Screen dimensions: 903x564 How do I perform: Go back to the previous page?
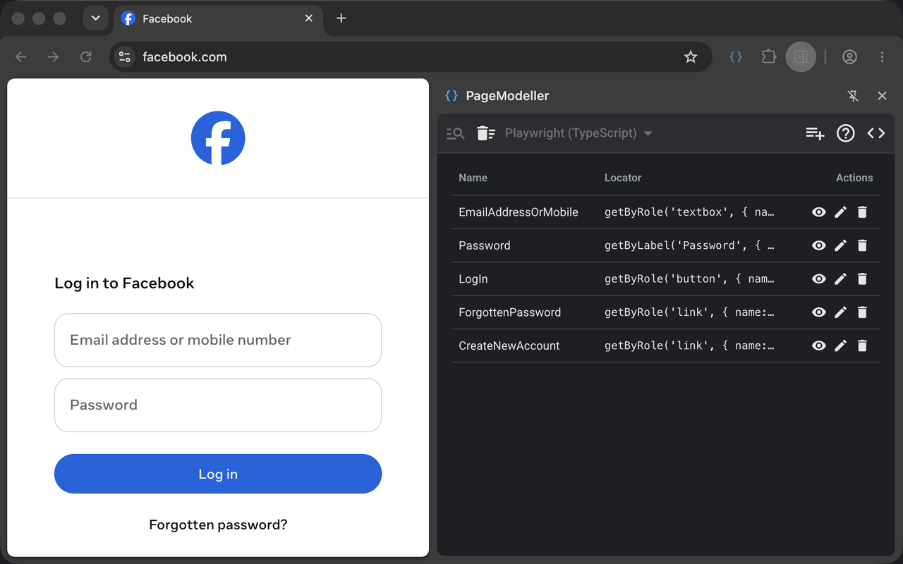(21, 57)
